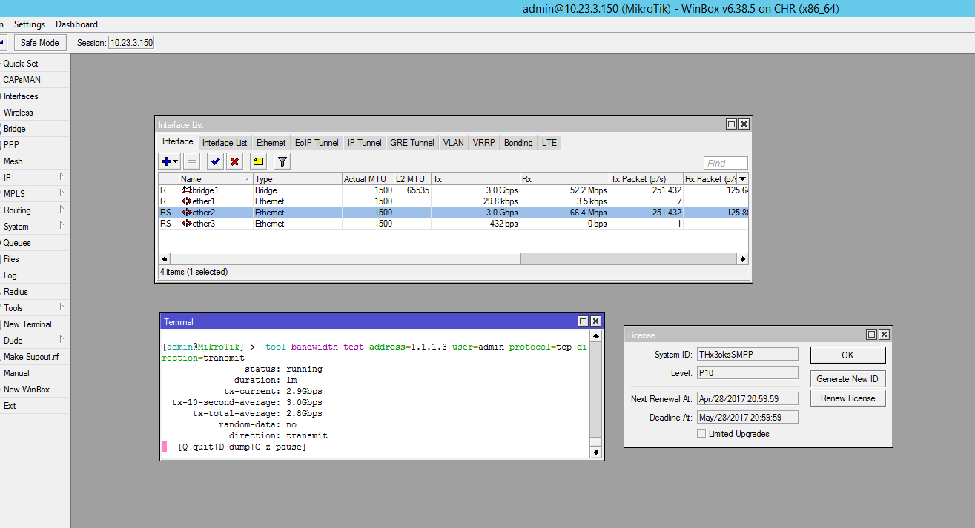975x528 pixels.
Task: Click the Find search field
Action: point(726,164)
